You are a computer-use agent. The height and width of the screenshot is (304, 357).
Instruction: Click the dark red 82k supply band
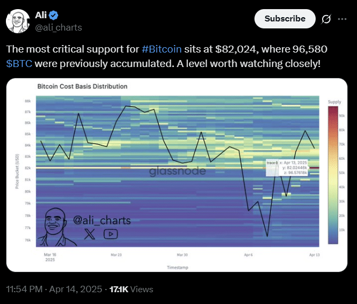pyautogui.click(x=314, y=168)
